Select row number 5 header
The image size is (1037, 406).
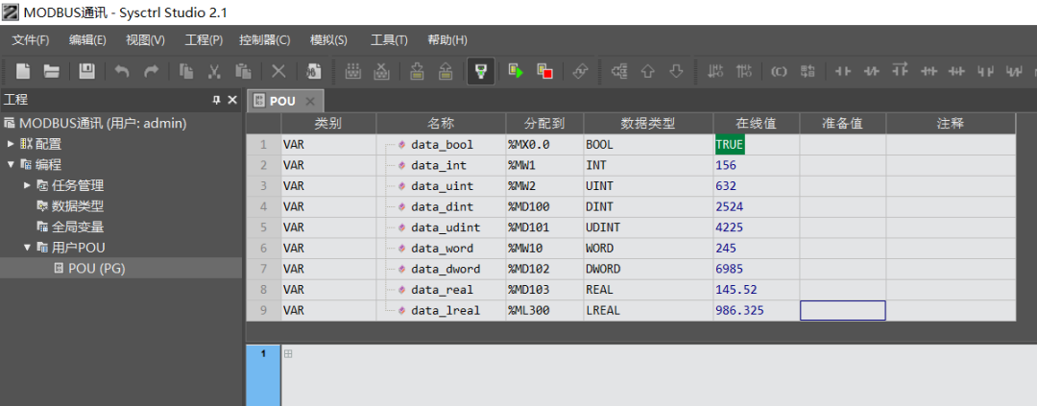[x=263, y=227]
